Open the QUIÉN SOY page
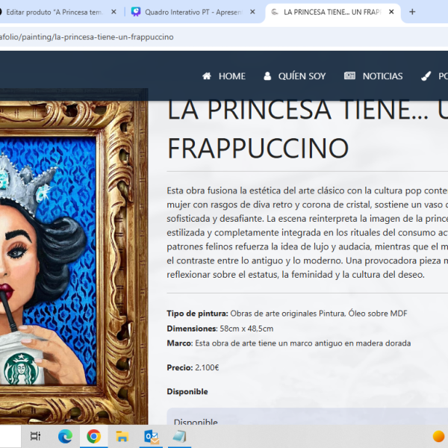Image resolution: width=448 pixels, height=448 pixels. 302,76
